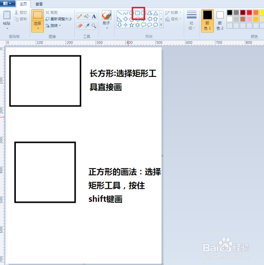Pick the gold color swatch
Viewport: 264px width, 265px height.
tap(256, 19)
